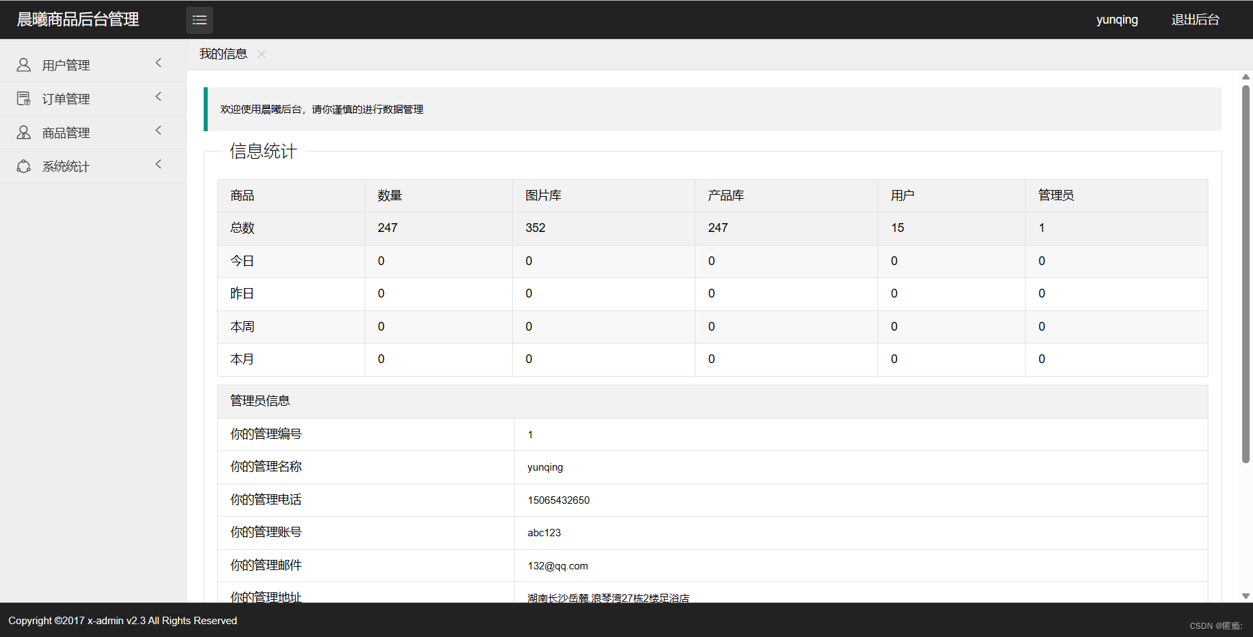Click the vertical scrollbar thumb
This screenshot has width=1253, height=637.
[1246, 274]
